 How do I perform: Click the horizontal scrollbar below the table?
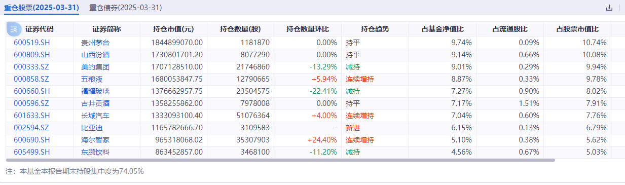click(280, 160)
